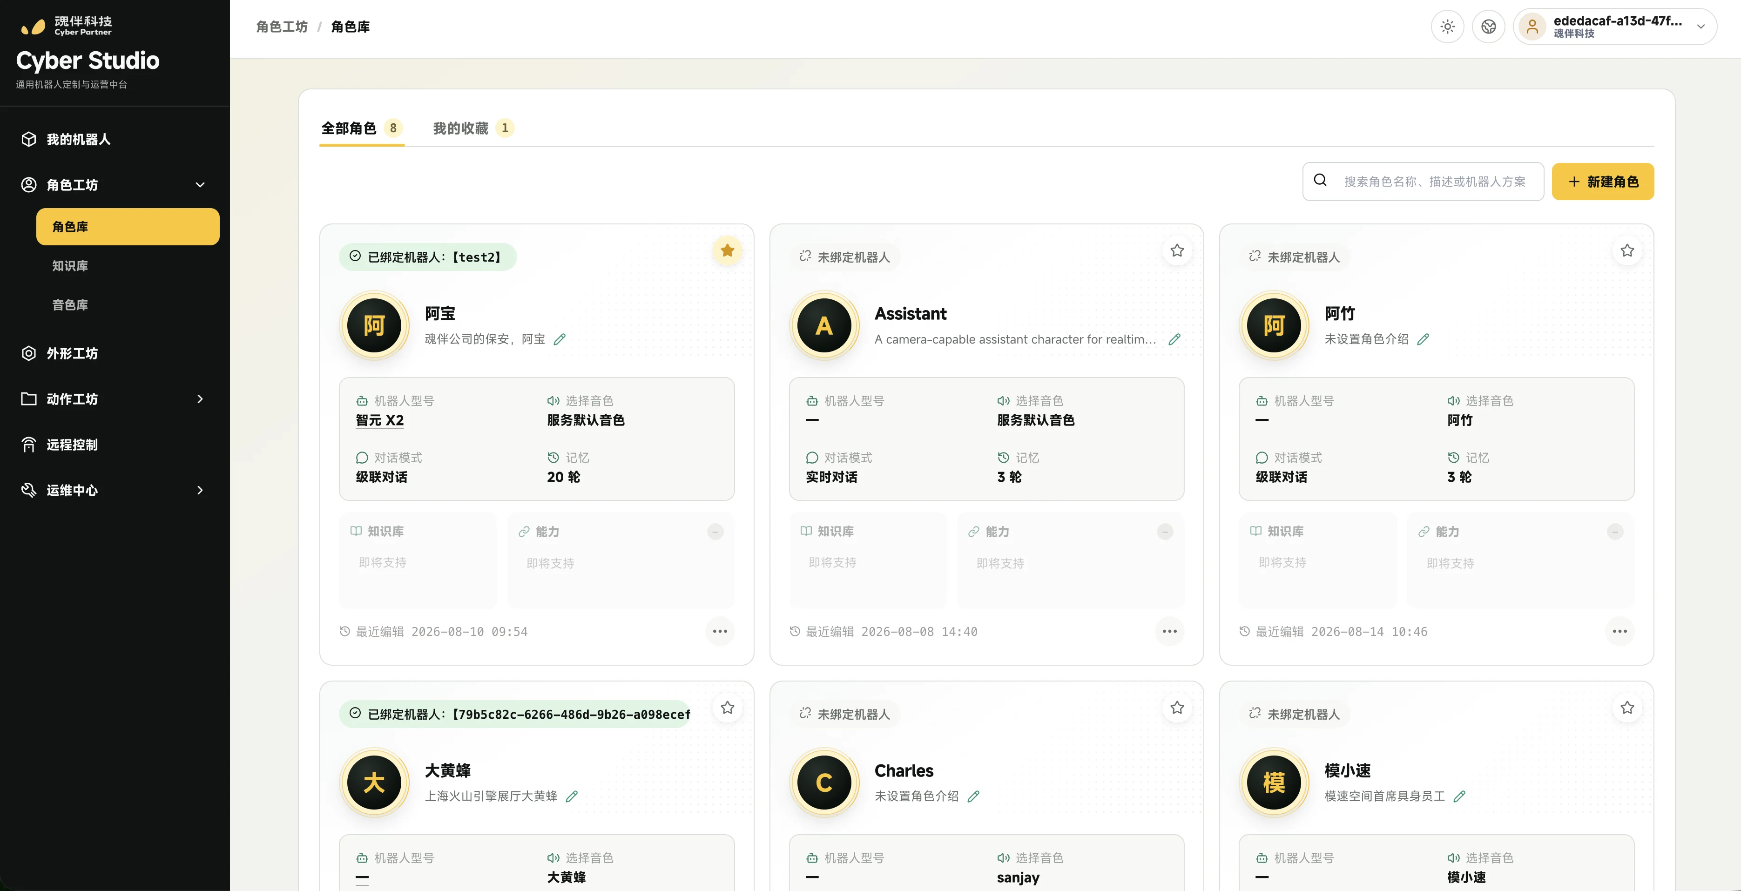Favorite the 阿竹 character star
Image resolution: width=1741 pixels, height=891 pixels.
coord(1627,251)
